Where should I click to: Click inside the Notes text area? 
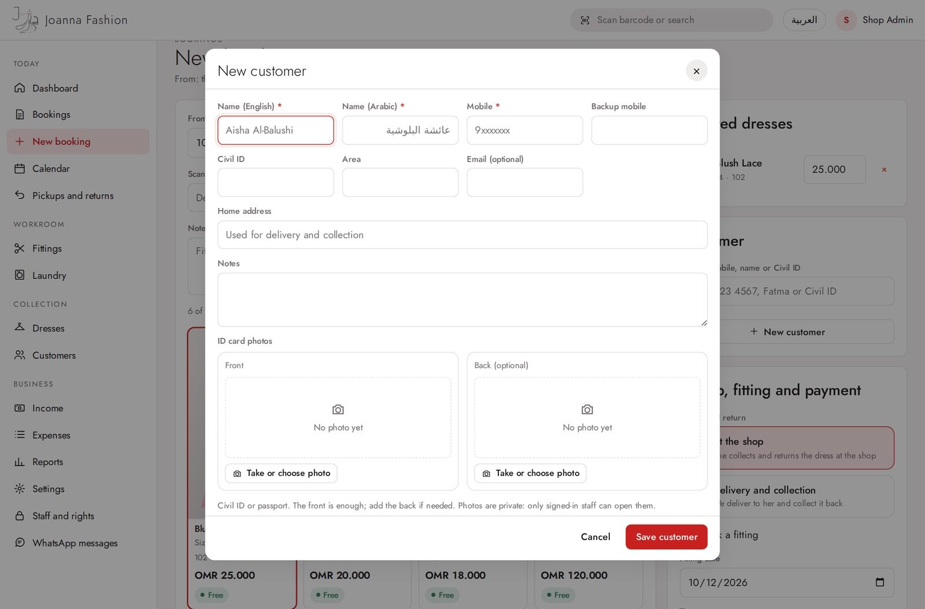pos(462,300)
